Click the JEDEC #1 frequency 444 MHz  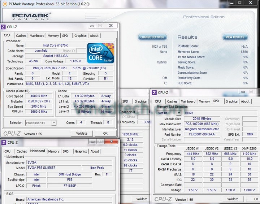(193, 154)
